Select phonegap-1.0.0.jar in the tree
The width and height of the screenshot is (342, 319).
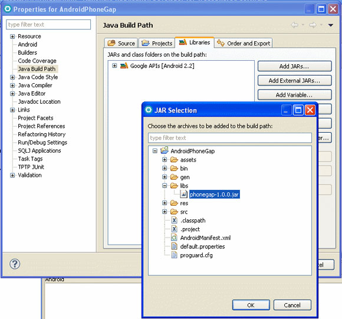(215, 194)
